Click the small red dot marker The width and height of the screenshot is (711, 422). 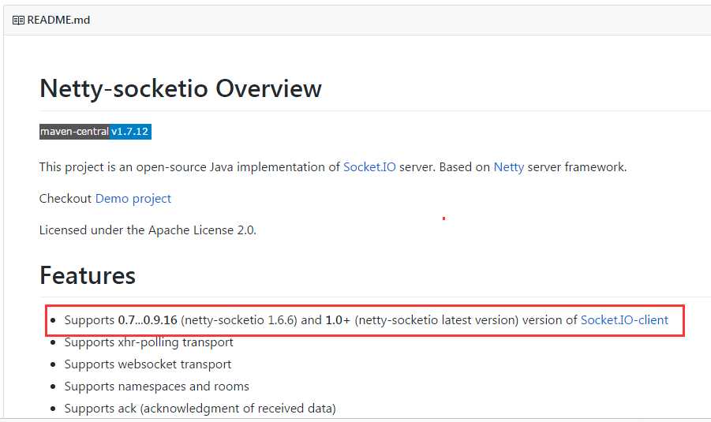click(x=443, y=218)
